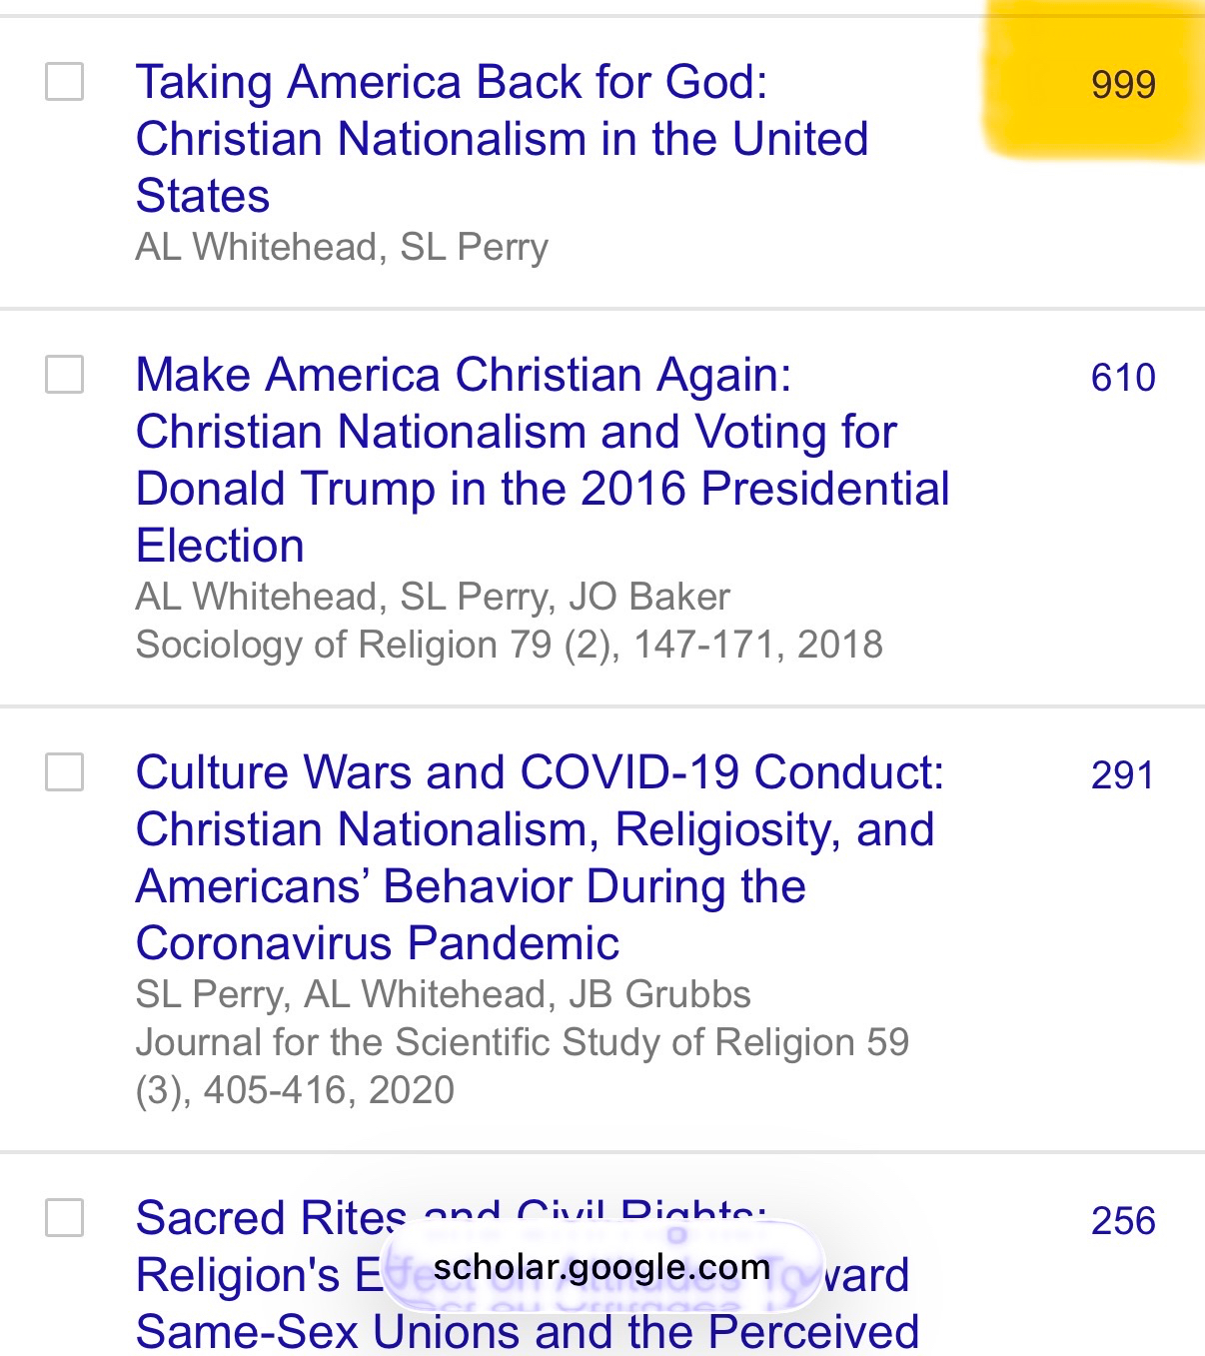Open the 256 cited-by count
1205x1356 pixels.
pyautogui.click(x=1123, y=1221)
